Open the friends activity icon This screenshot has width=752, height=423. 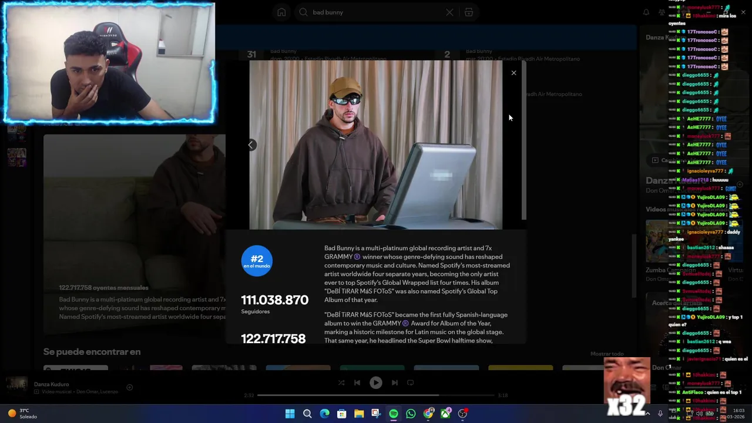pos(662,12)
